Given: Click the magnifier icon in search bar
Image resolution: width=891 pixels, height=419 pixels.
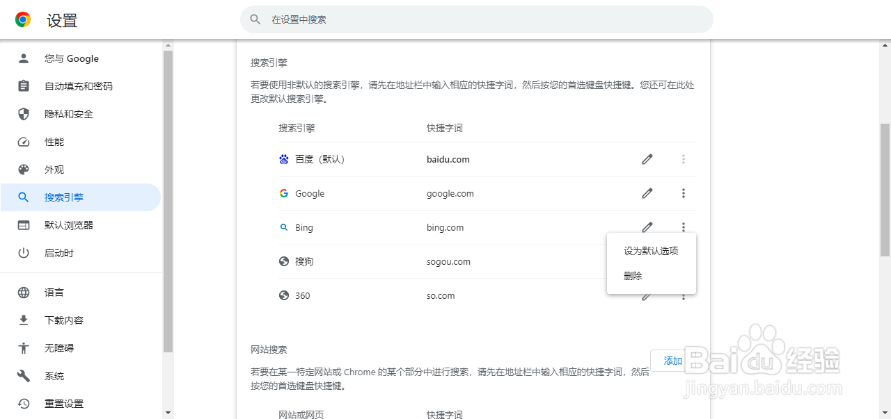Looking at the screenshot, I should pyautogui.click(x=255, y=19).
